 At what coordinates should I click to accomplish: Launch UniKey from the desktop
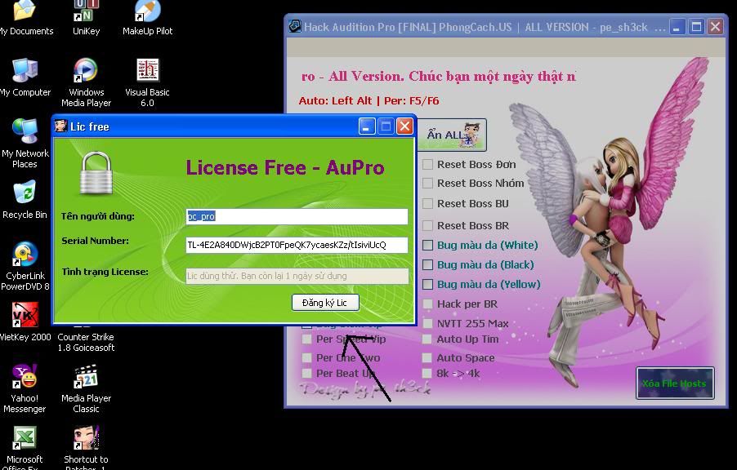[x=86, y=11]
